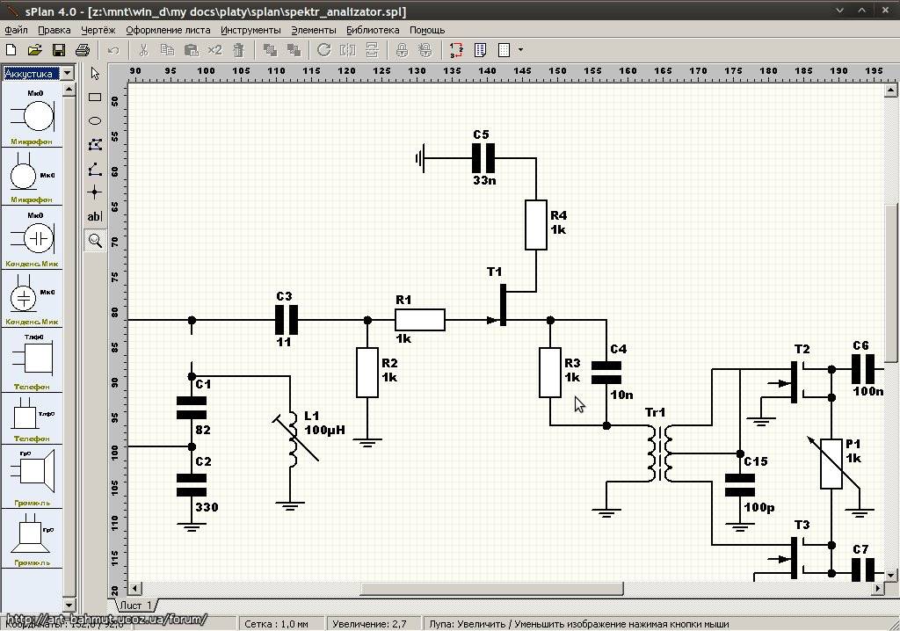Viewport: 900px width, 631px height.
Task: Pick the arrow pointer selection tool
Action: tap(95, 74)
